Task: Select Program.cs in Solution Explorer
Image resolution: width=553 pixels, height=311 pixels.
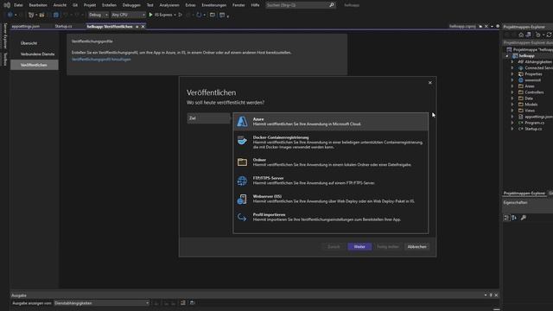Action: [x=534, y=123]
